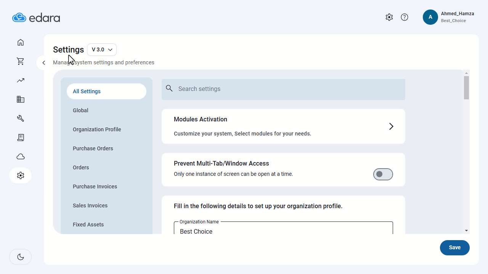This screenshot has height=274, width=488.
Task: Select the Global settings category
Action: click(x=80, y=110)
